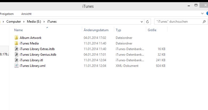Select the iTunes Media name text
This screenshot has height=110, width=208.
pos(29,43)
